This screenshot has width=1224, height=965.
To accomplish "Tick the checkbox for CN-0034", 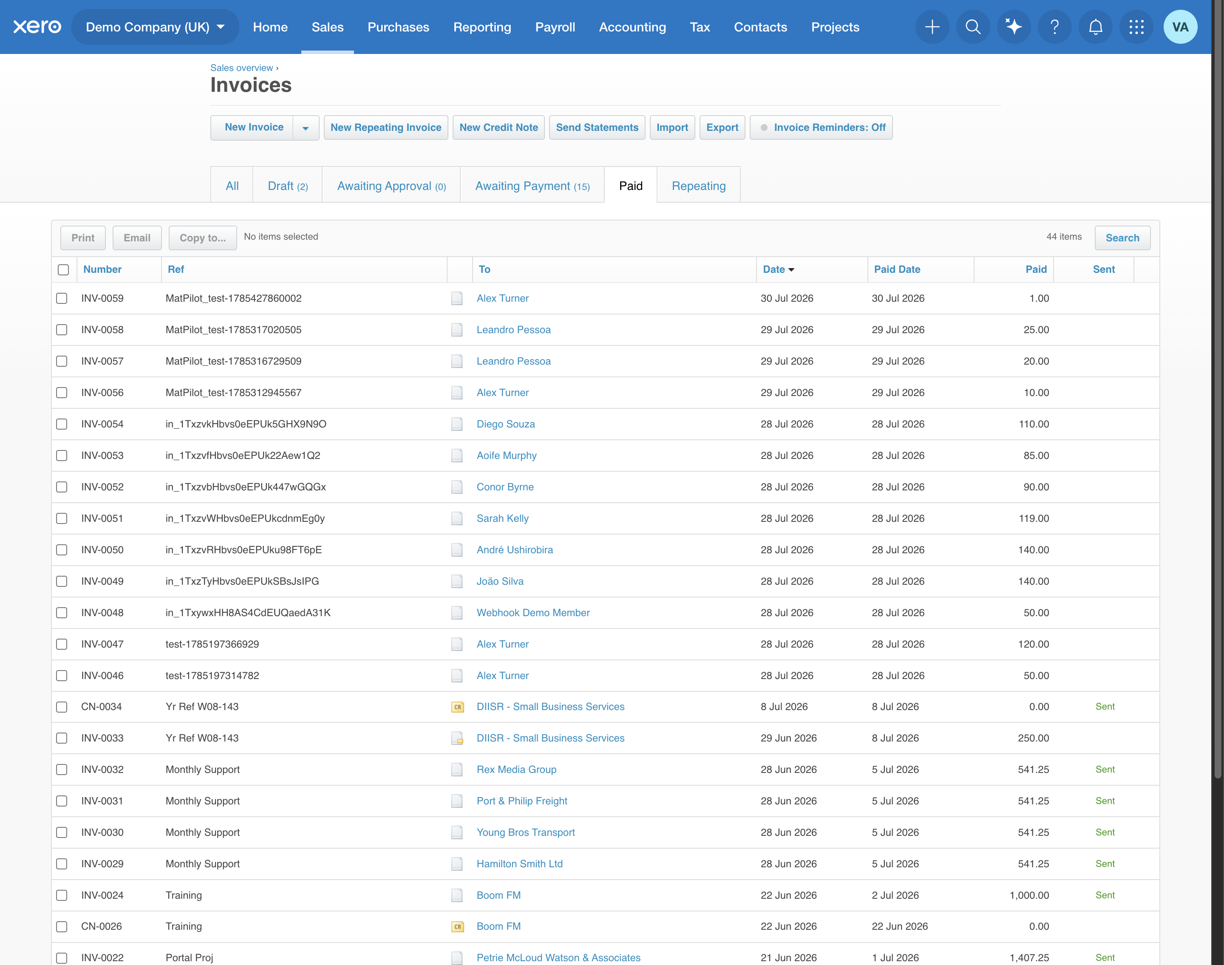I will [x=62, y=707].
